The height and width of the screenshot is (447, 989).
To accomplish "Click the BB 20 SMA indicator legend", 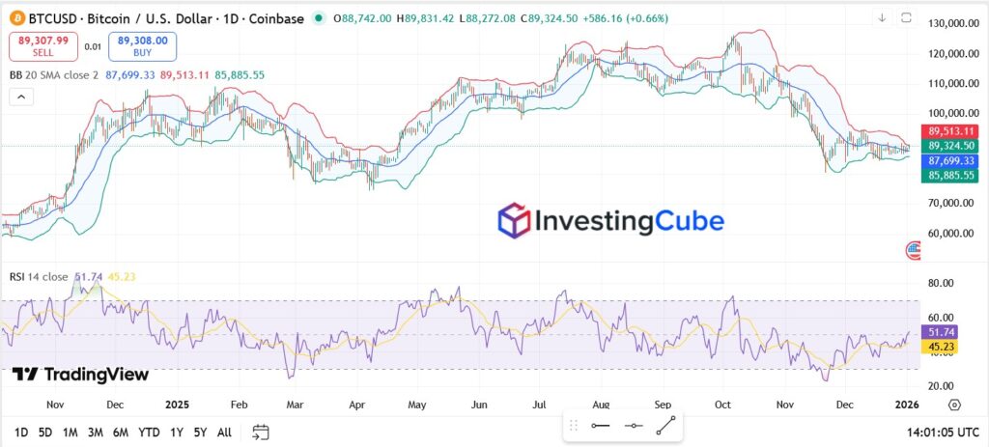I will click(54, 74).
